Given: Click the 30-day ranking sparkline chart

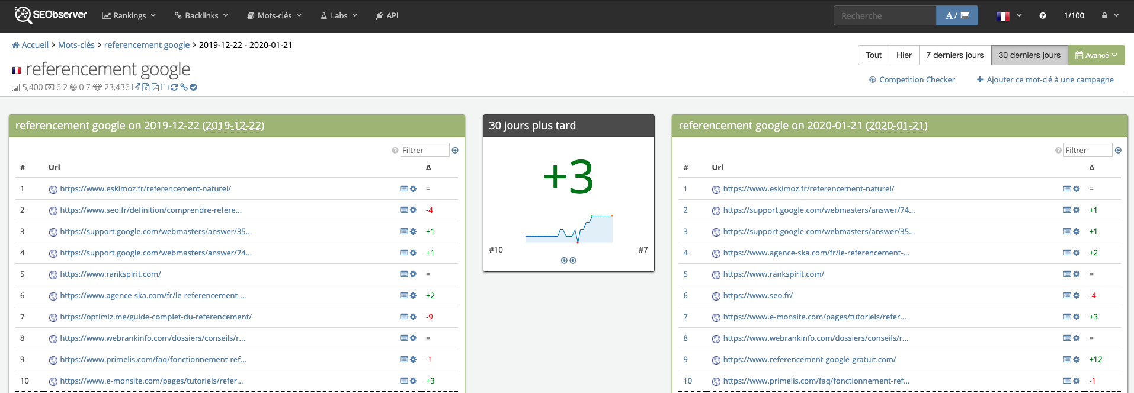Looking at the screenshot, I should click(569, 229).
